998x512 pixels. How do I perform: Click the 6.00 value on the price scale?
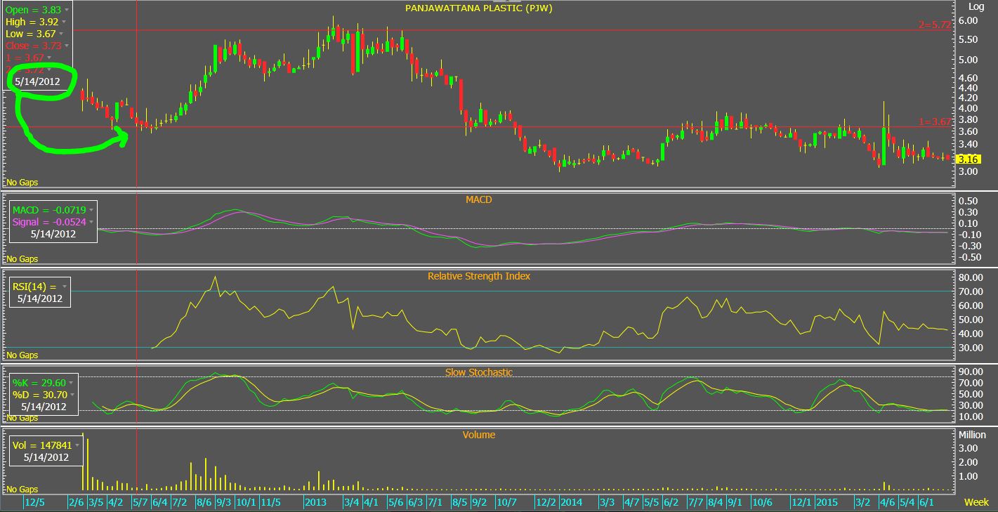[x=968, y=20]
